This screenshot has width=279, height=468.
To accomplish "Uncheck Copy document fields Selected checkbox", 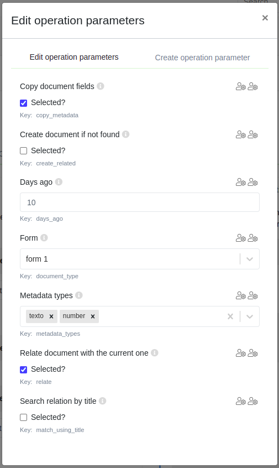I will (x=24, y=103).
